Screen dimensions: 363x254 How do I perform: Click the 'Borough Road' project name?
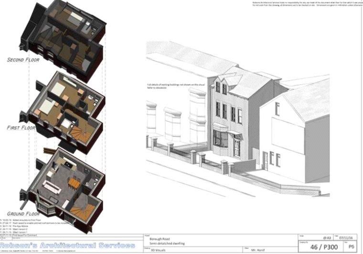point(160,239)
